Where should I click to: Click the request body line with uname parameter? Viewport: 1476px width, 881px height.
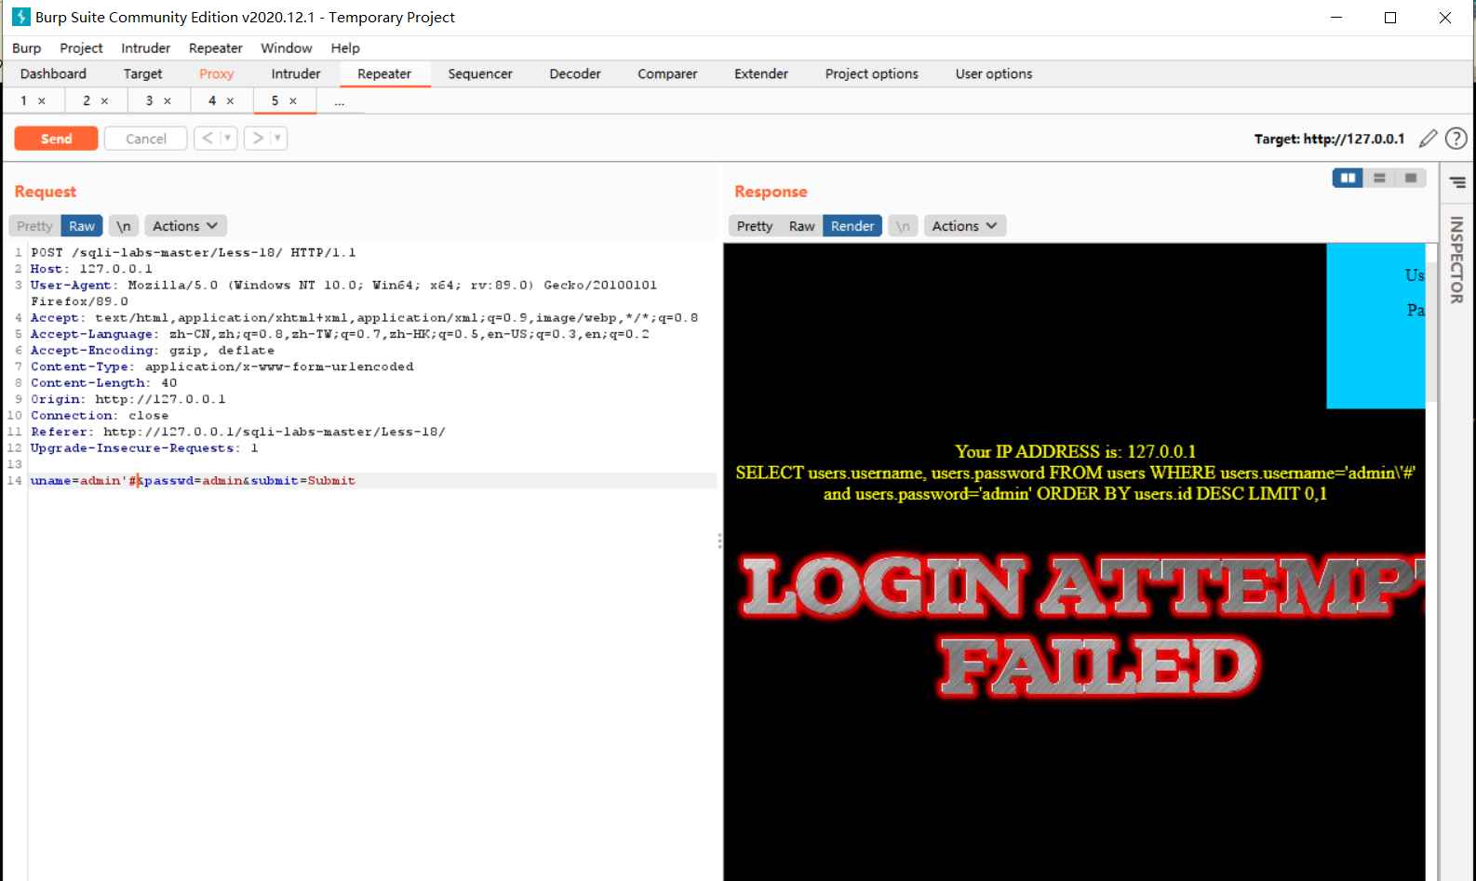click(372, 481)
